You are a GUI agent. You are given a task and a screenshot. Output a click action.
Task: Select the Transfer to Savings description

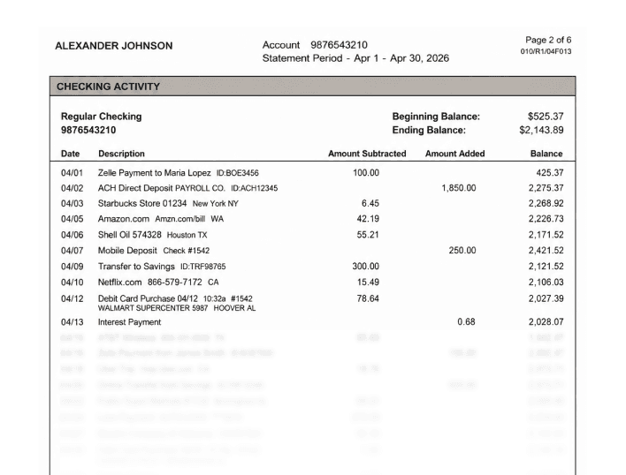pyautogui.click(x=162, y=266)
